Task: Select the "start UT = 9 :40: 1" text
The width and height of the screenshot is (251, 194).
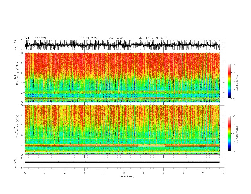Action: (153, 38)
